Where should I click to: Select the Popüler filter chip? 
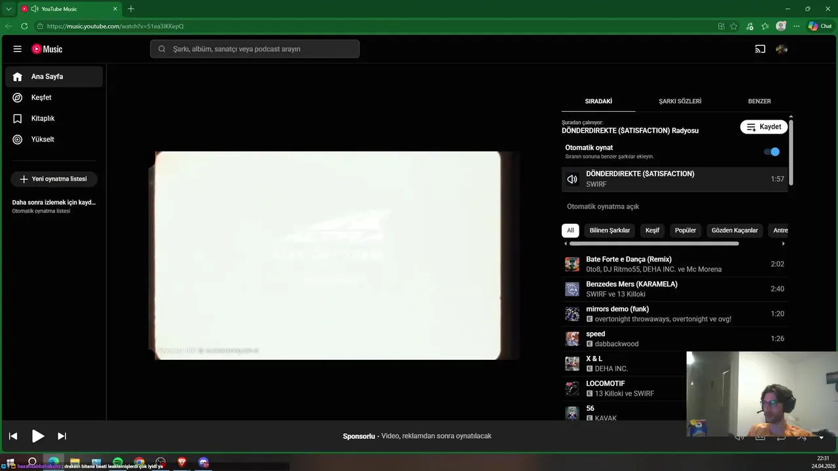pyautogui.click(x=685, y=230)
